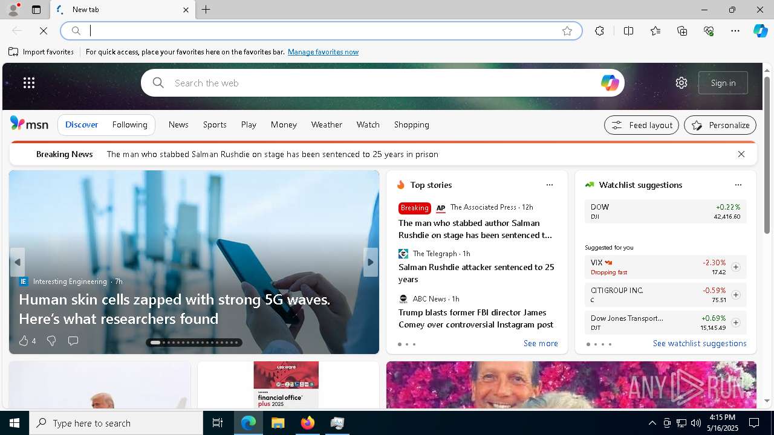Open the tab actions menu icon
Screen dimensions: 774x435
36,10
